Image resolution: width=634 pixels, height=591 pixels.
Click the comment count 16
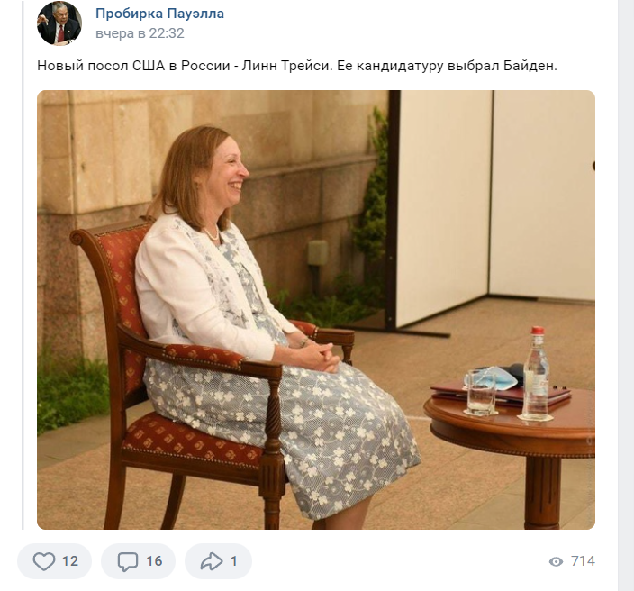point(154,561)
